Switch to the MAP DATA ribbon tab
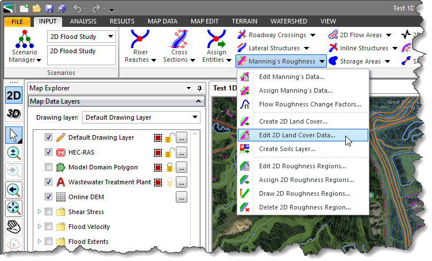This screenshot has width=432, height=261. [x=162, y=21]
